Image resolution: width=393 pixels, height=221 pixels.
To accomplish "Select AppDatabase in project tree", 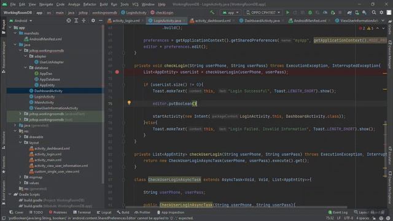I will 50,79.
